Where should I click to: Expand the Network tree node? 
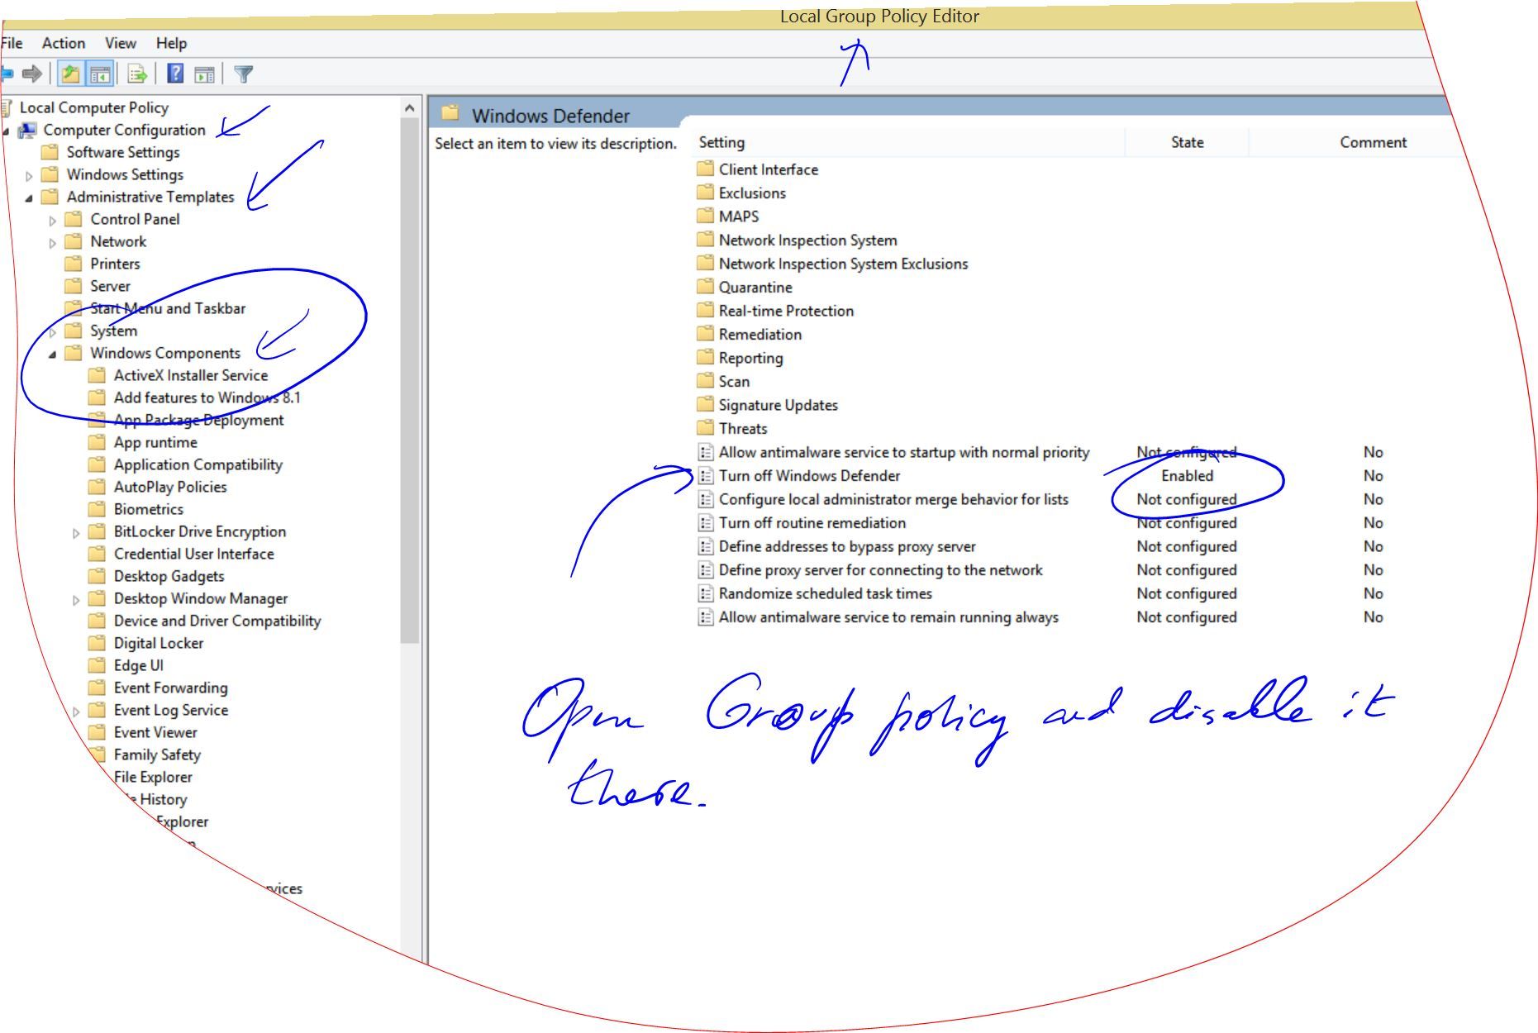(x=53, y=242)
